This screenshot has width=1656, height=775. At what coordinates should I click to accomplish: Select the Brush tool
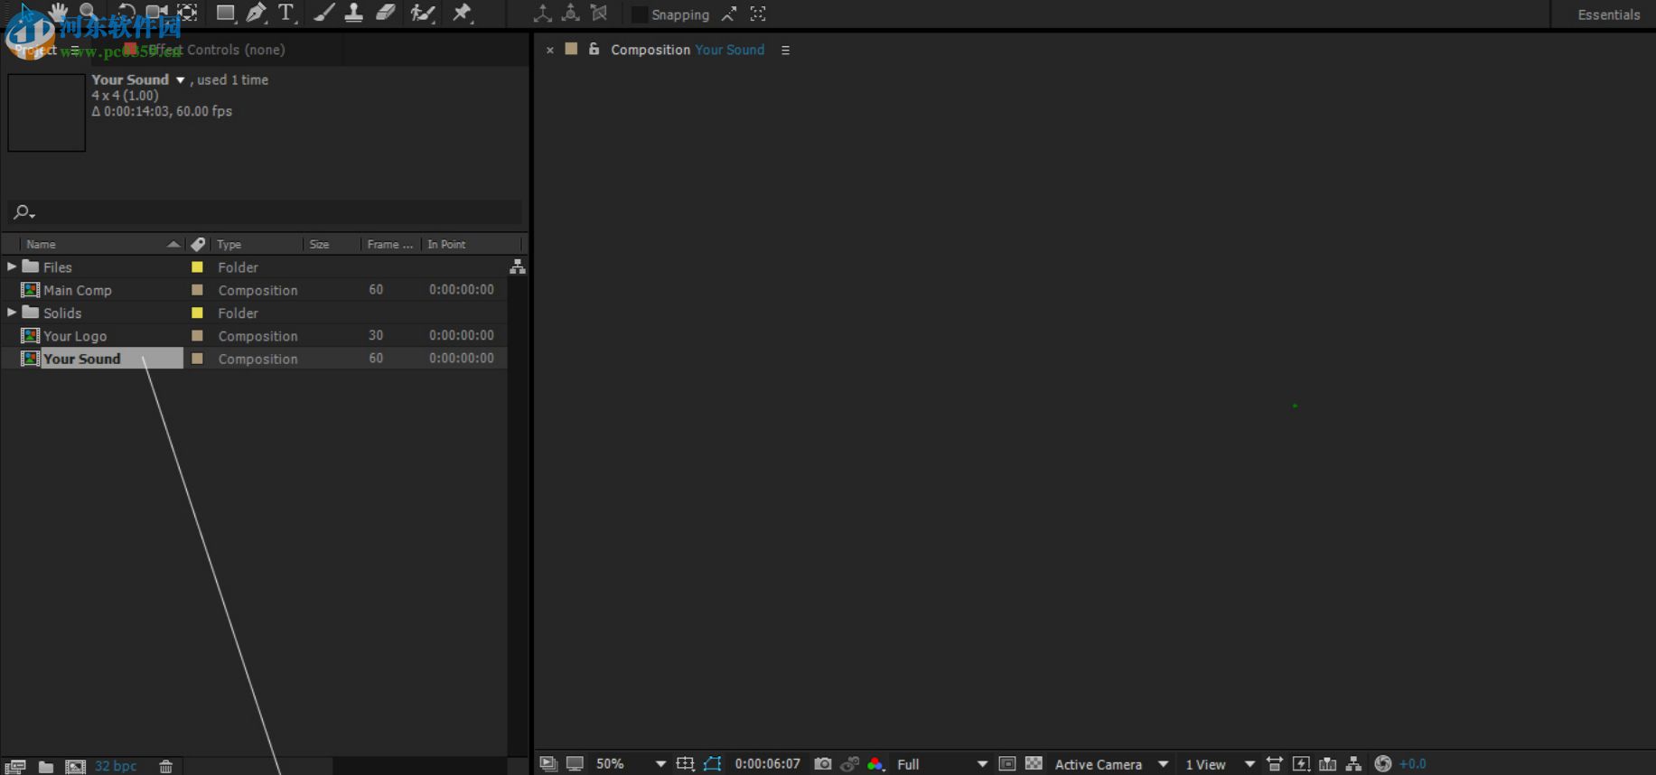click(x=324, y=13)
